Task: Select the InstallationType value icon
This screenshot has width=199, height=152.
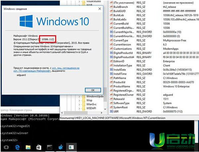Action: coord(111,65)
